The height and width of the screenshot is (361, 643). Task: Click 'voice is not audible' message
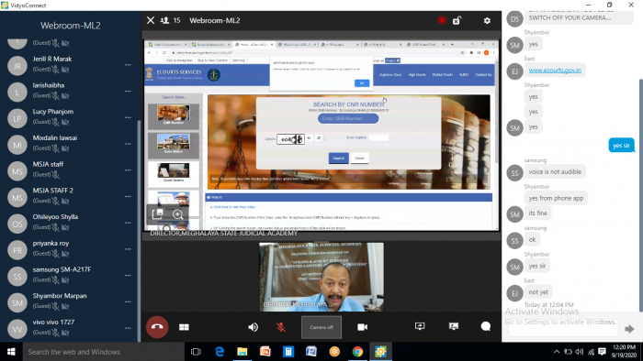555,171
